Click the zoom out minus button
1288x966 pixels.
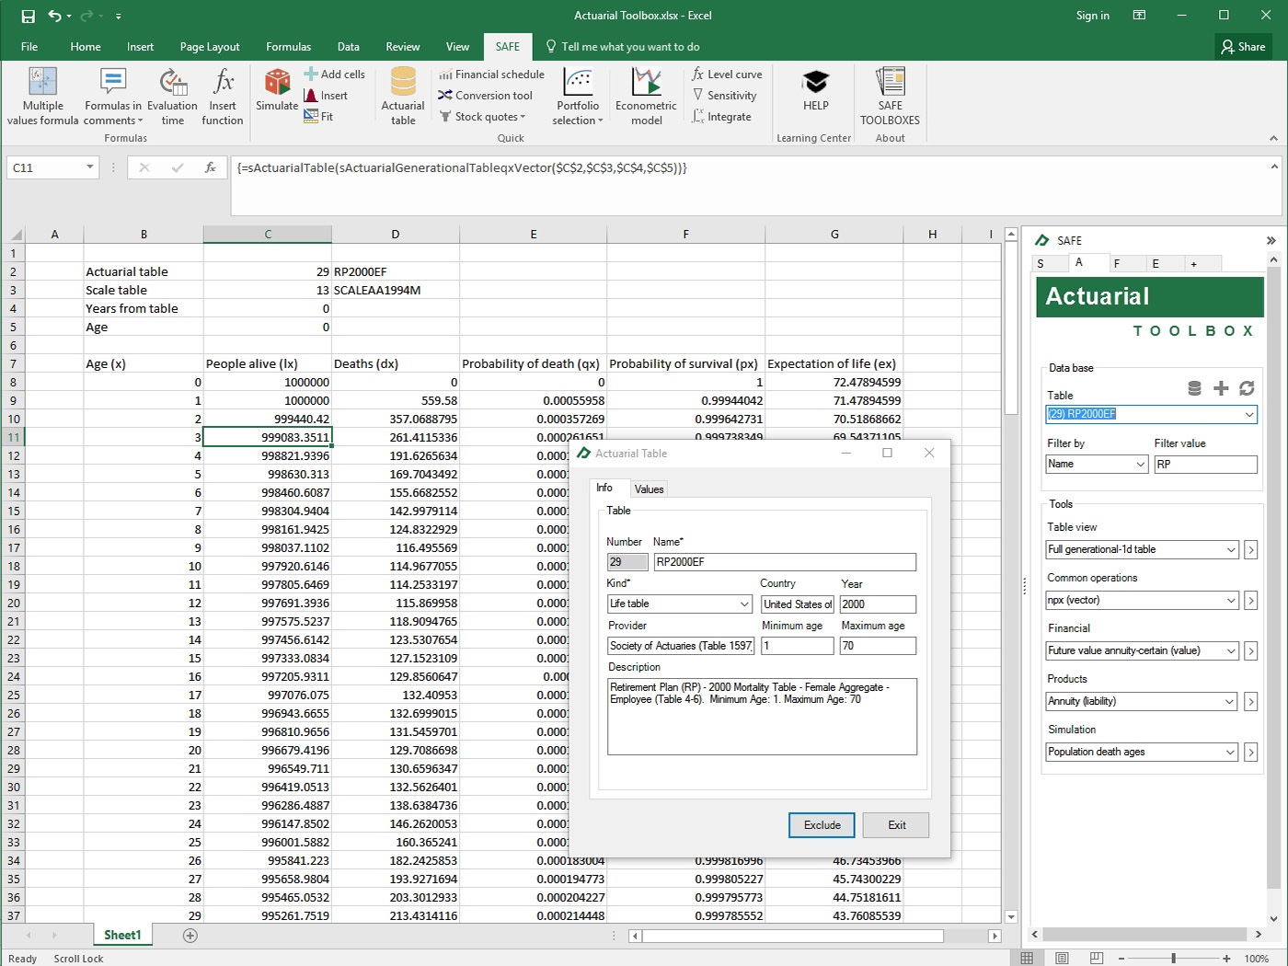tap(1121, 958)
